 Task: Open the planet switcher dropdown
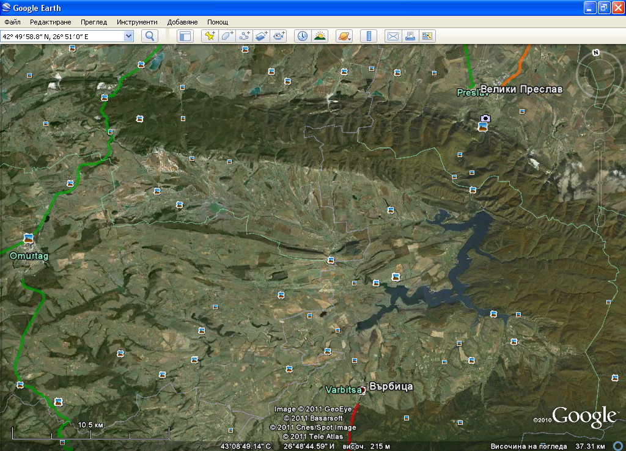[x=344, y=36]
